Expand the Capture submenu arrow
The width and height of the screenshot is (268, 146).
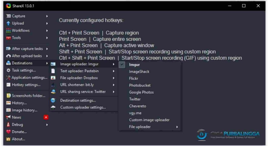pos(47,16)
